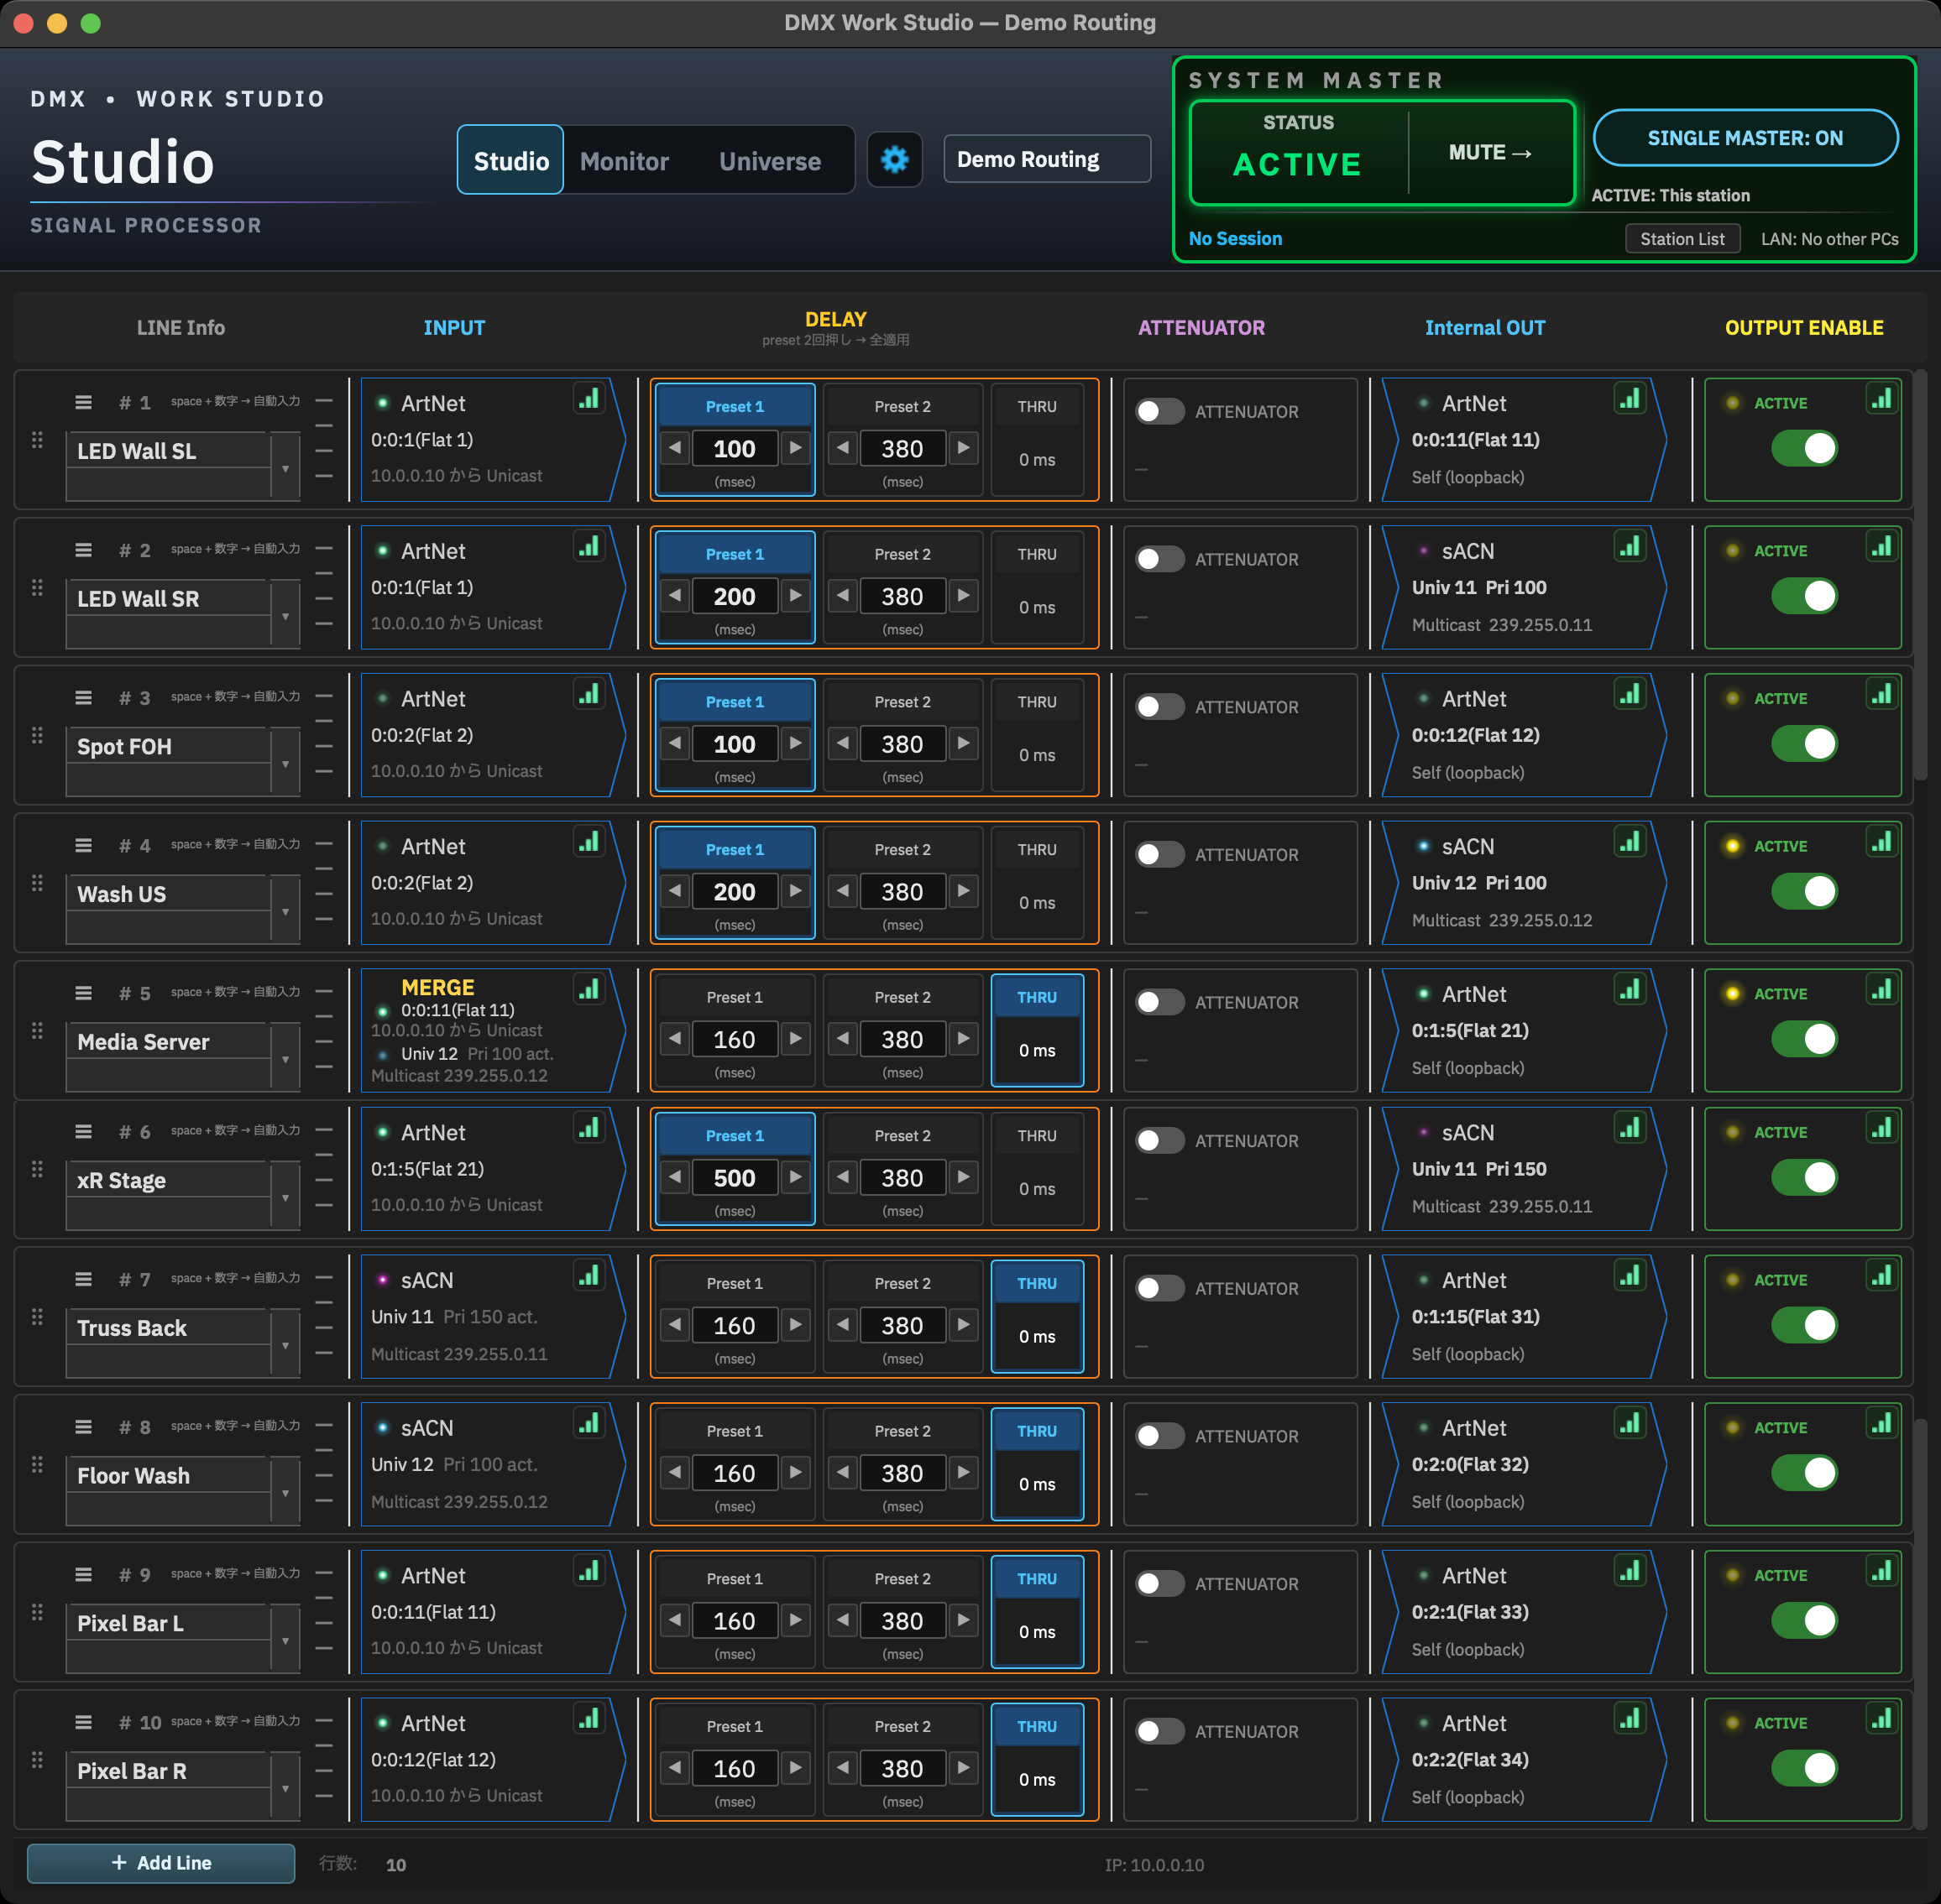Open settings gear next to Universe tab

[894, 159]
